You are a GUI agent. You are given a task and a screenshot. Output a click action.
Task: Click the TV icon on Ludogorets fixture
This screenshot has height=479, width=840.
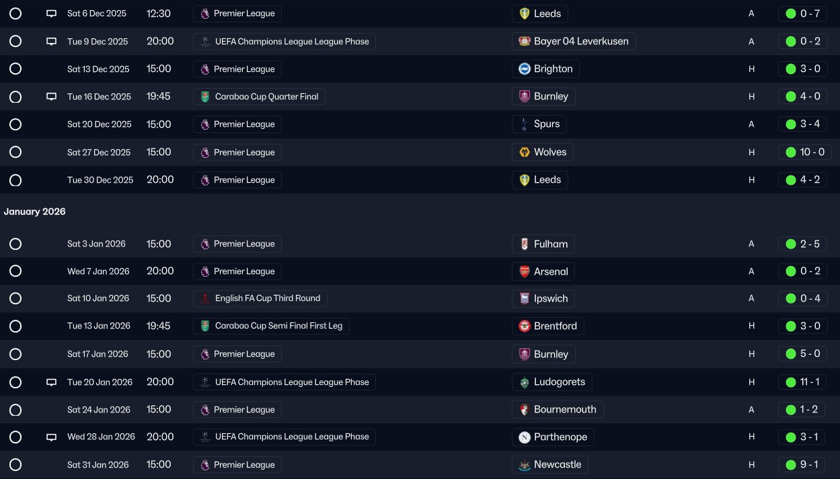pos(51,382)
